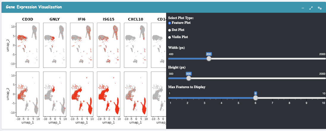Switch plot type to Violin Plot

coord(170,37)
